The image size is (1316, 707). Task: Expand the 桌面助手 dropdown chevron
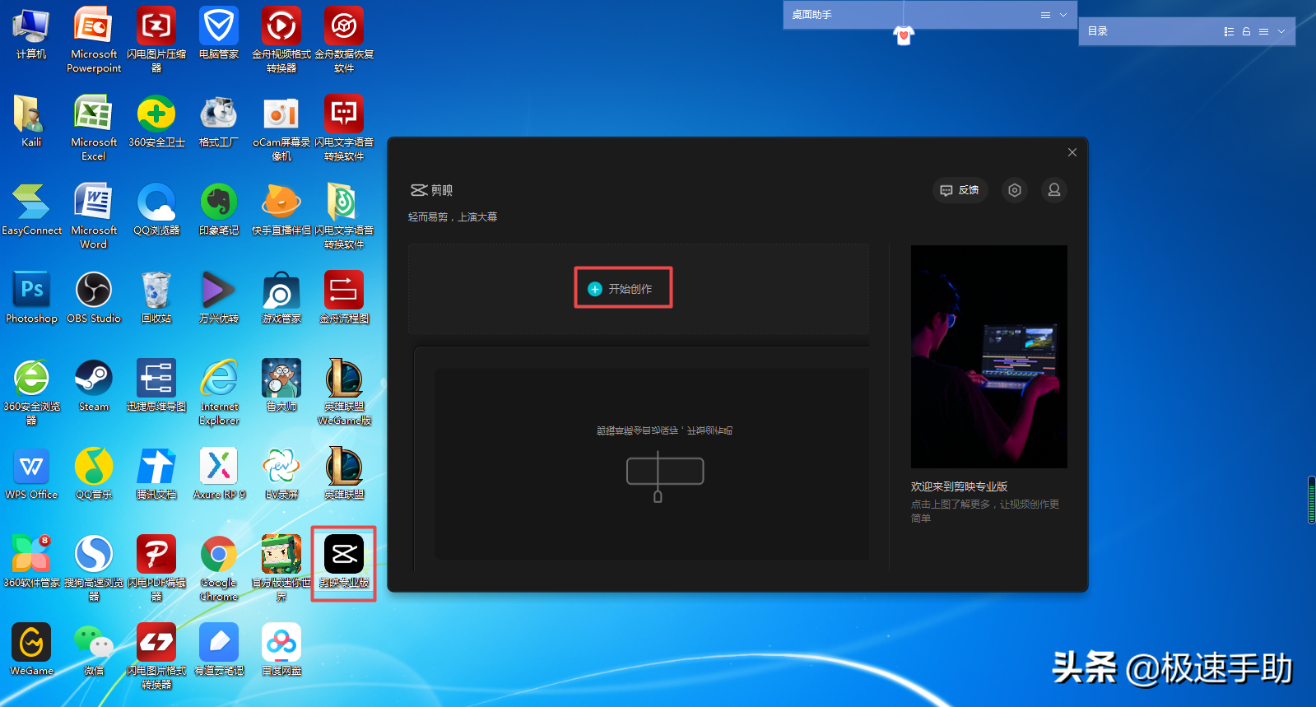[1063, 15]
